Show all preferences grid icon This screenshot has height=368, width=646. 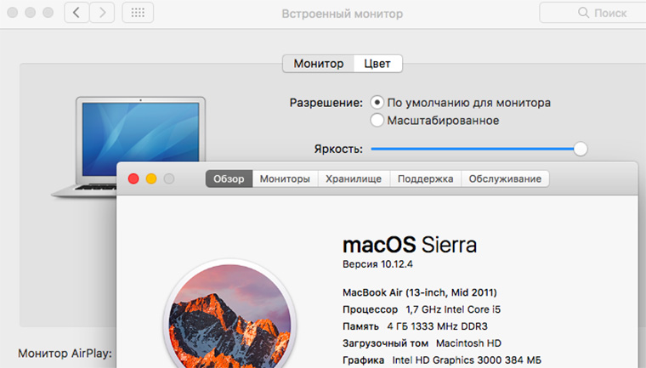[138, 13]
